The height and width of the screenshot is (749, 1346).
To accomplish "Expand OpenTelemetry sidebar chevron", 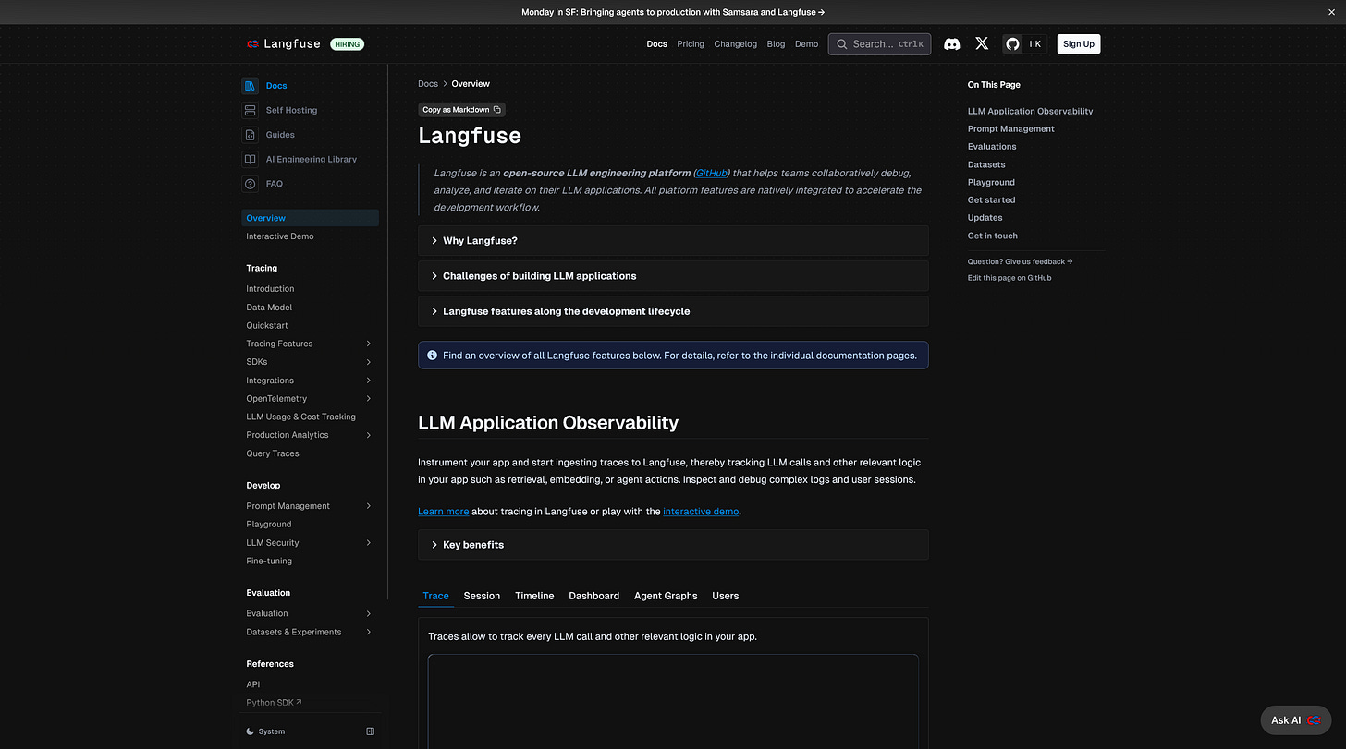I will pos(369,399).
